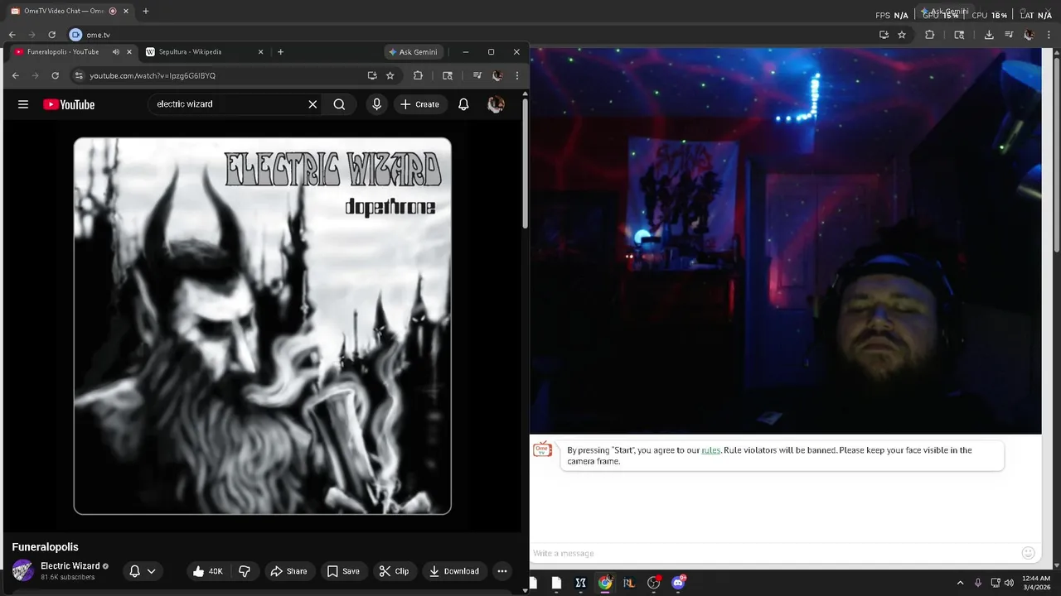Open the install app icon in YouTube address bar

coord(372,75)
